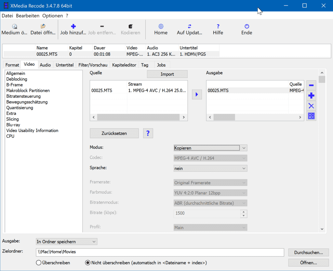Click the Datei öffnen toolbar icon

pyautogui.click(x=43, y=26)
